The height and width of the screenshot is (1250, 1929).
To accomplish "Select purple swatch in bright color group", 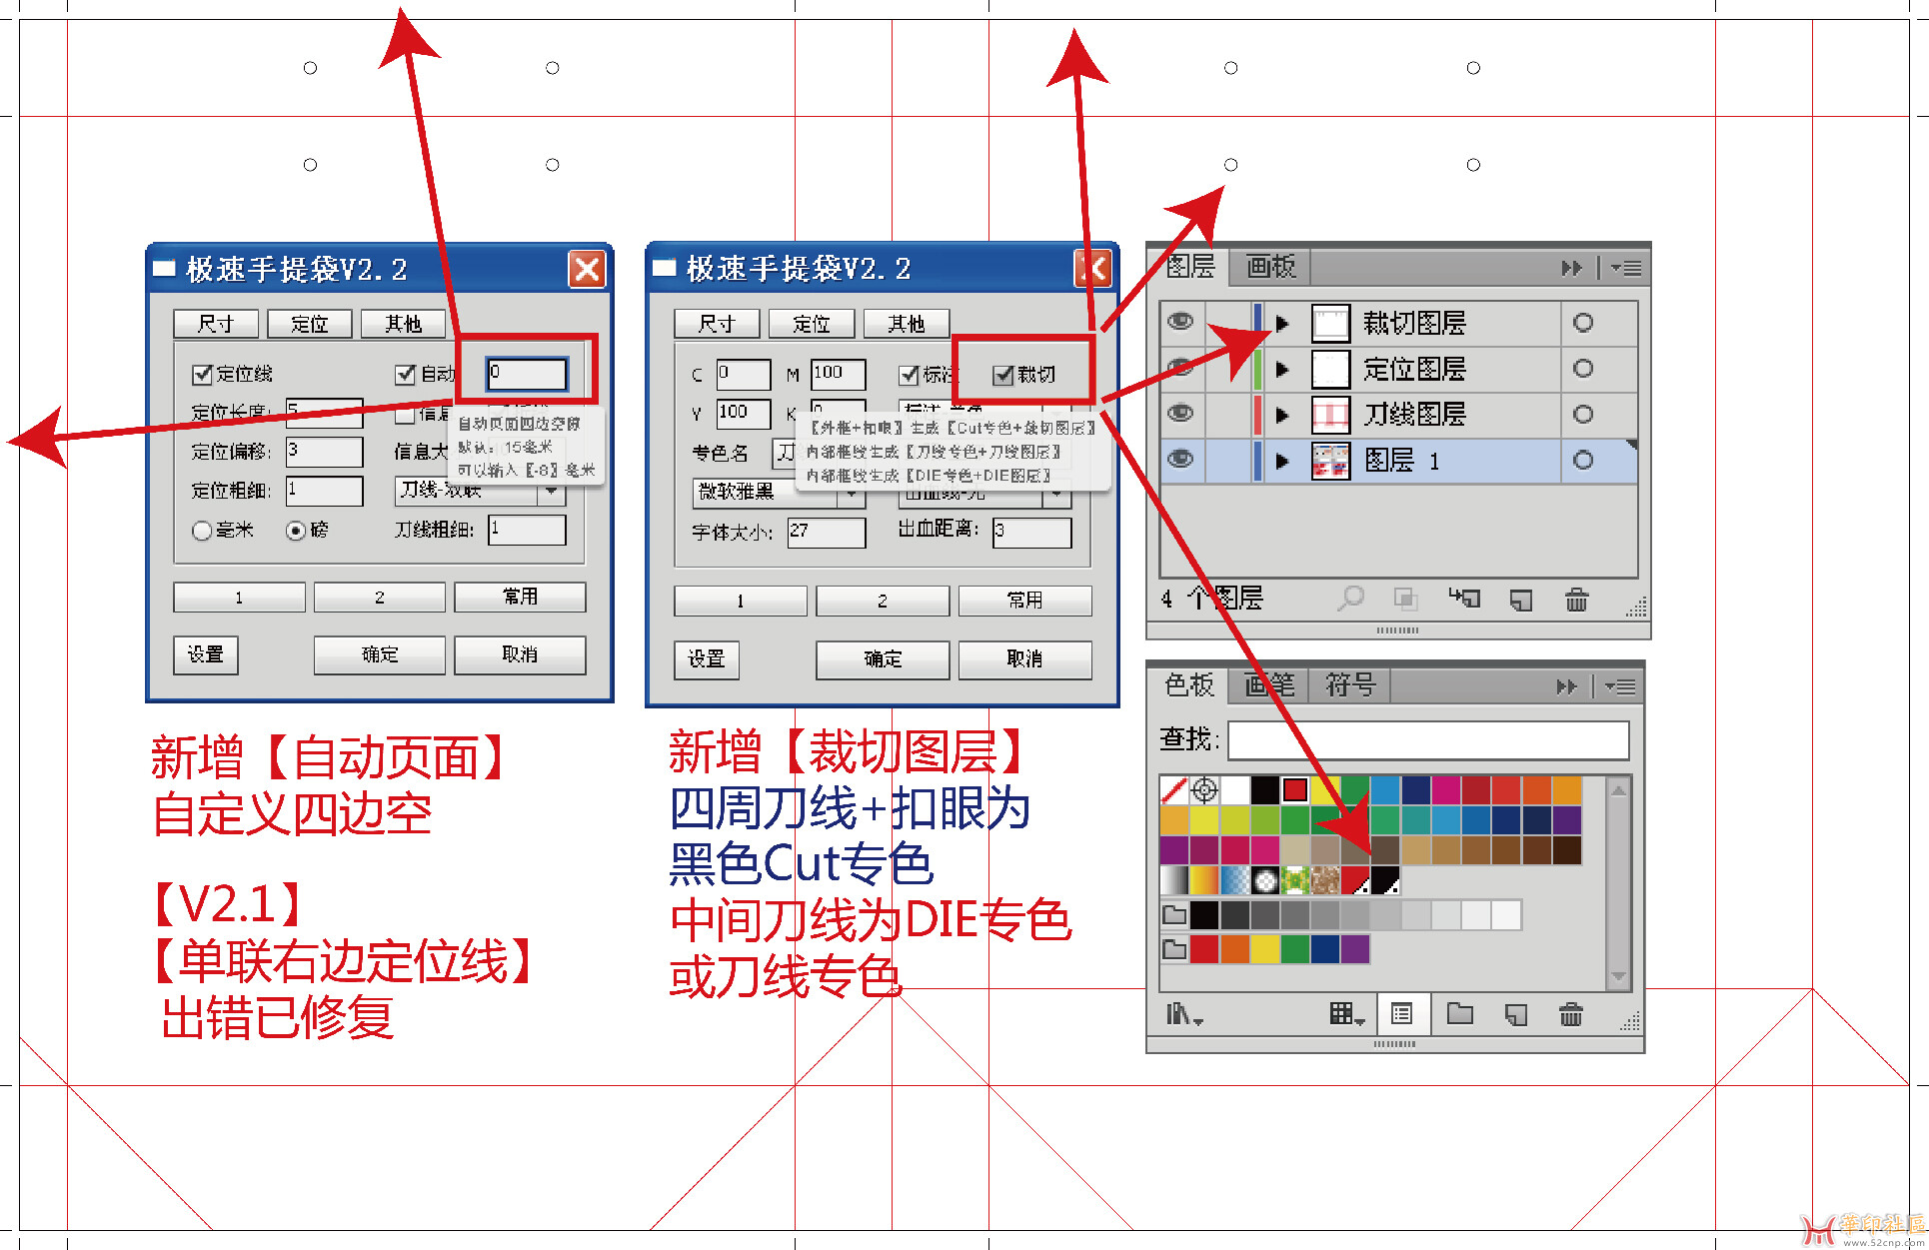I will pos(1355,948).
